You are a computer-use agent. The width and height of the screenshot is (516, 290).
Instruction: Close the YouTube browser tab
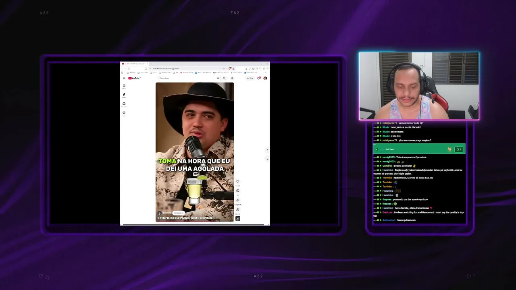point(147,64)
